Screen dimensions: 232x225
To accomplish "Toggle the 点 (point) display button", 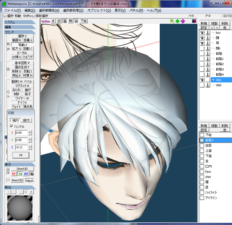I will 53,21.
